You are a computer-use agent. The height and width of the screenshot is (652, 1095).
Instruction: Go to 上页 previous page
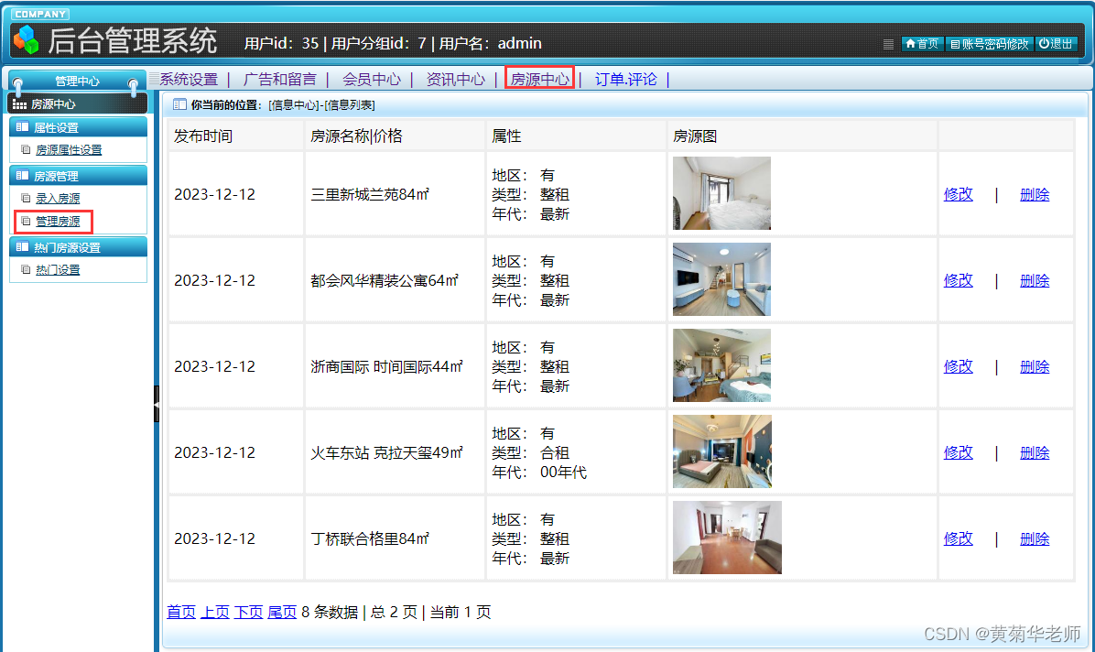pos(215,613)
